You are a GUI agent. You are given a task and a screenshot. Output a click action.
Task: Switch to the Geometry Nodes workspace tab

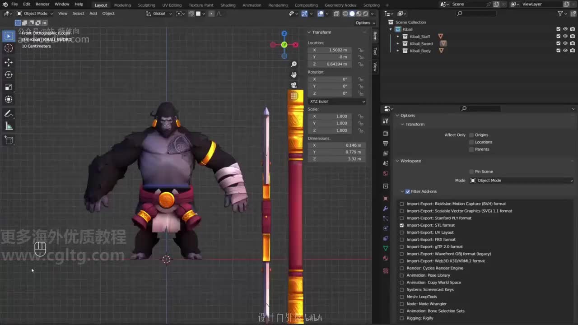click(x=340, y=5)
